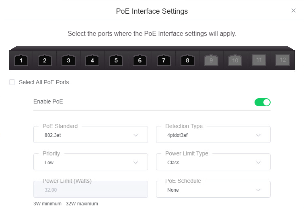
Task: Select PoE port 2 icon
Action: [45, 60]
